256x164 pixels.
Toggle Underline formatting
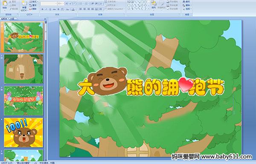click(x=50, y=9)
